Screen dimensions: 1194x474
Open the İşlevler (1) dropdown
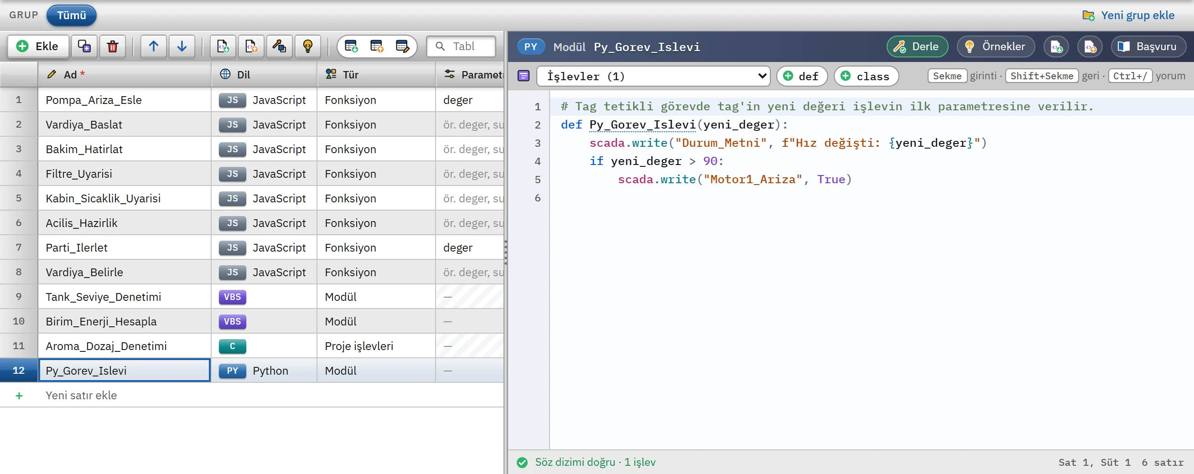click(653, 76)
